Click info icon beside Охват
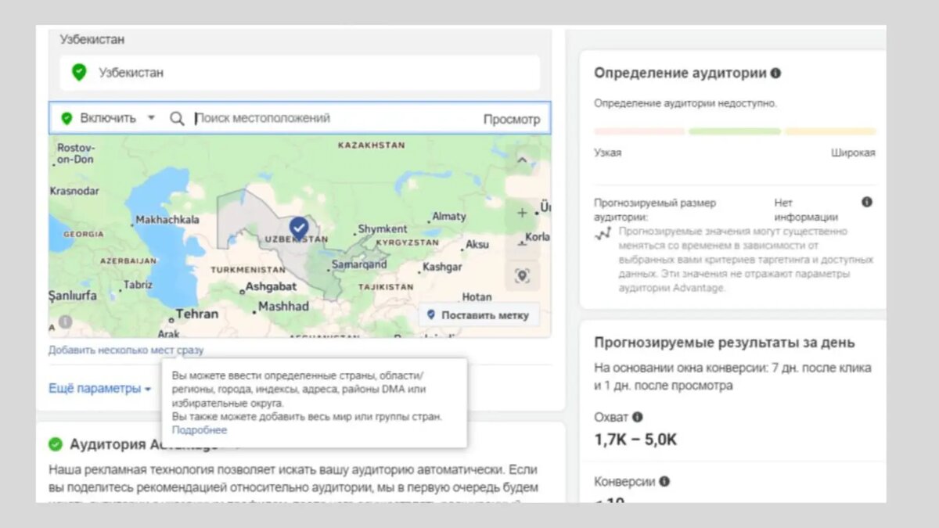The height and width of the screenshot is (528, 939). tap(638, 417)
